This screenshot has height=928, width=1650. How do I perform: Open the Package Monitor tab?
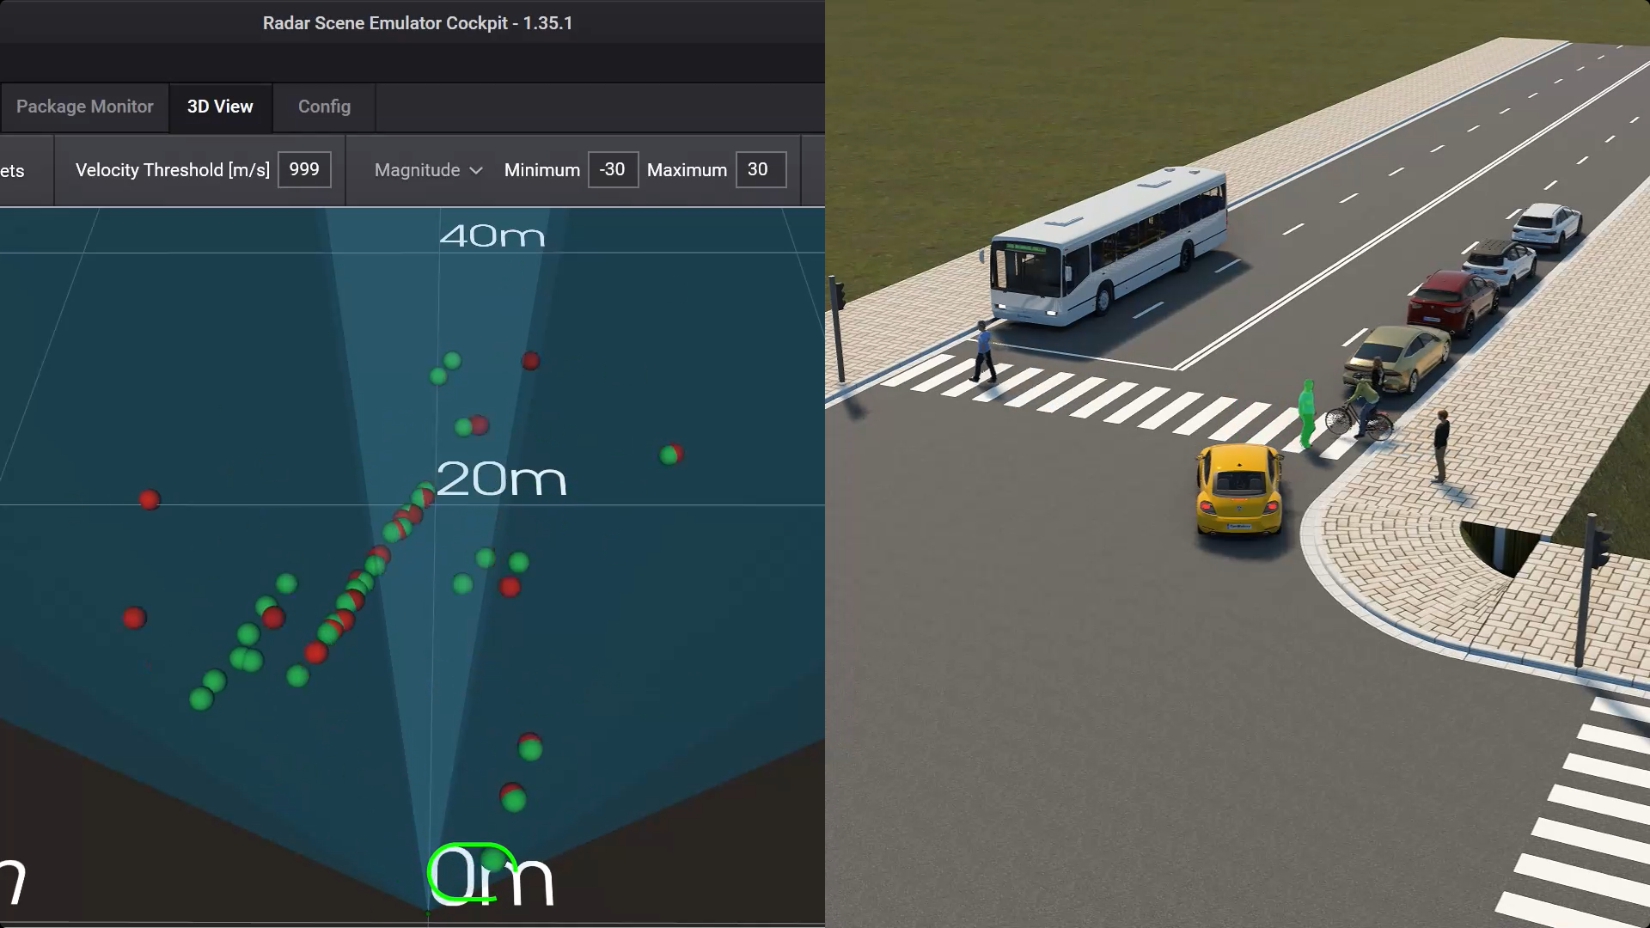click(x=85, y=107)
